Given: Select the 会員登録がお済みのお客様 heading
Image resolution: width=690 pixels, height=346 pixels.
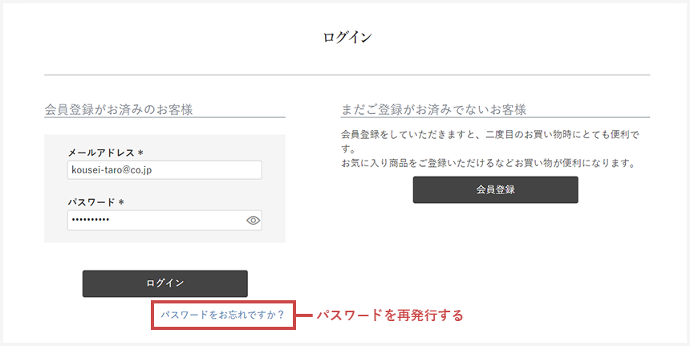Looking at the screenshot, I should [x=119, y=109].
